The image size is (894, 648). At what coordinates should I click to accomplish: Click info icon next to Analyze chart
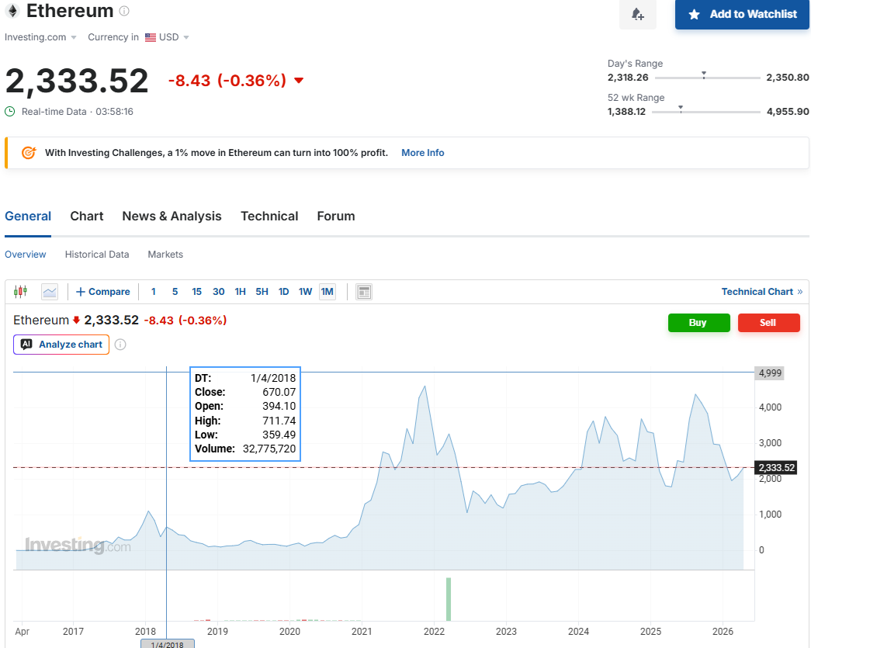(120, 345)
